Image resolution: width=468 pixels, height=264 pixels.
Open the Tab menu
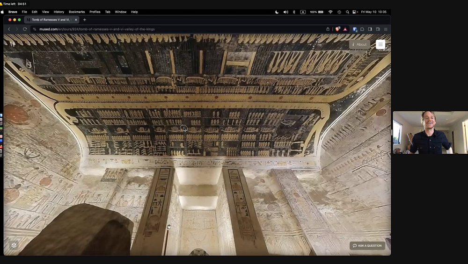coord(108,12)
